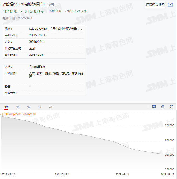The height and width of the screenshot is (179, 177).
Task: Click the standard YS/T582-2013
Action: (x=38, y=35)
